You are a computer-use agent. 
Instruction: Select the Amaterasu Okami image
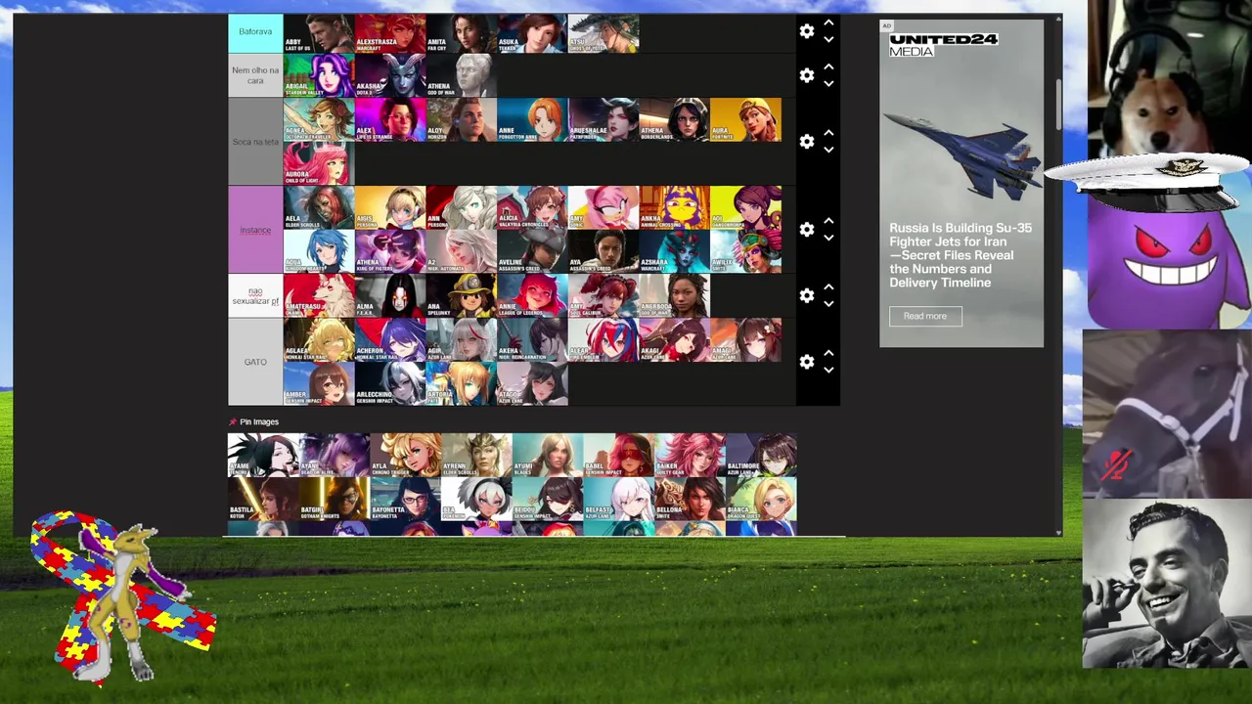[x=319, y=295]
